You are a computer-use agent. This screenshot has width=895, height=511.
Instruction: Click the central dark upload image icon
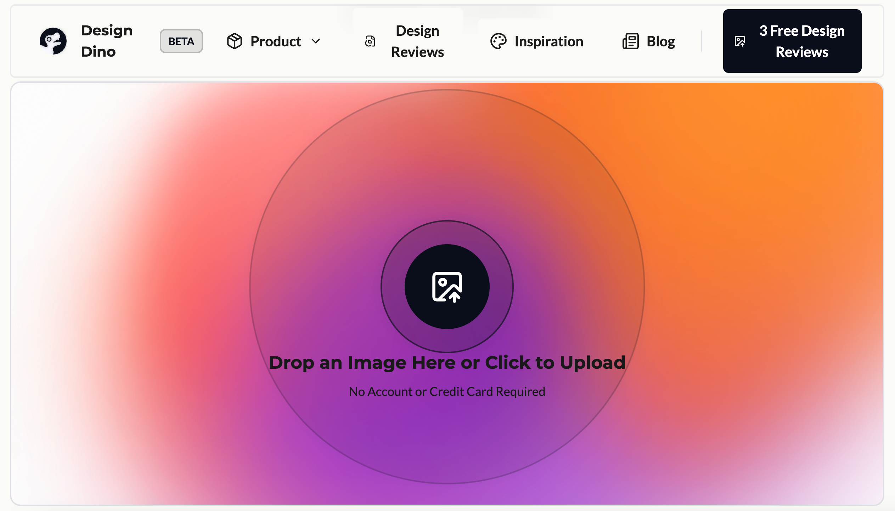(447, 287)
